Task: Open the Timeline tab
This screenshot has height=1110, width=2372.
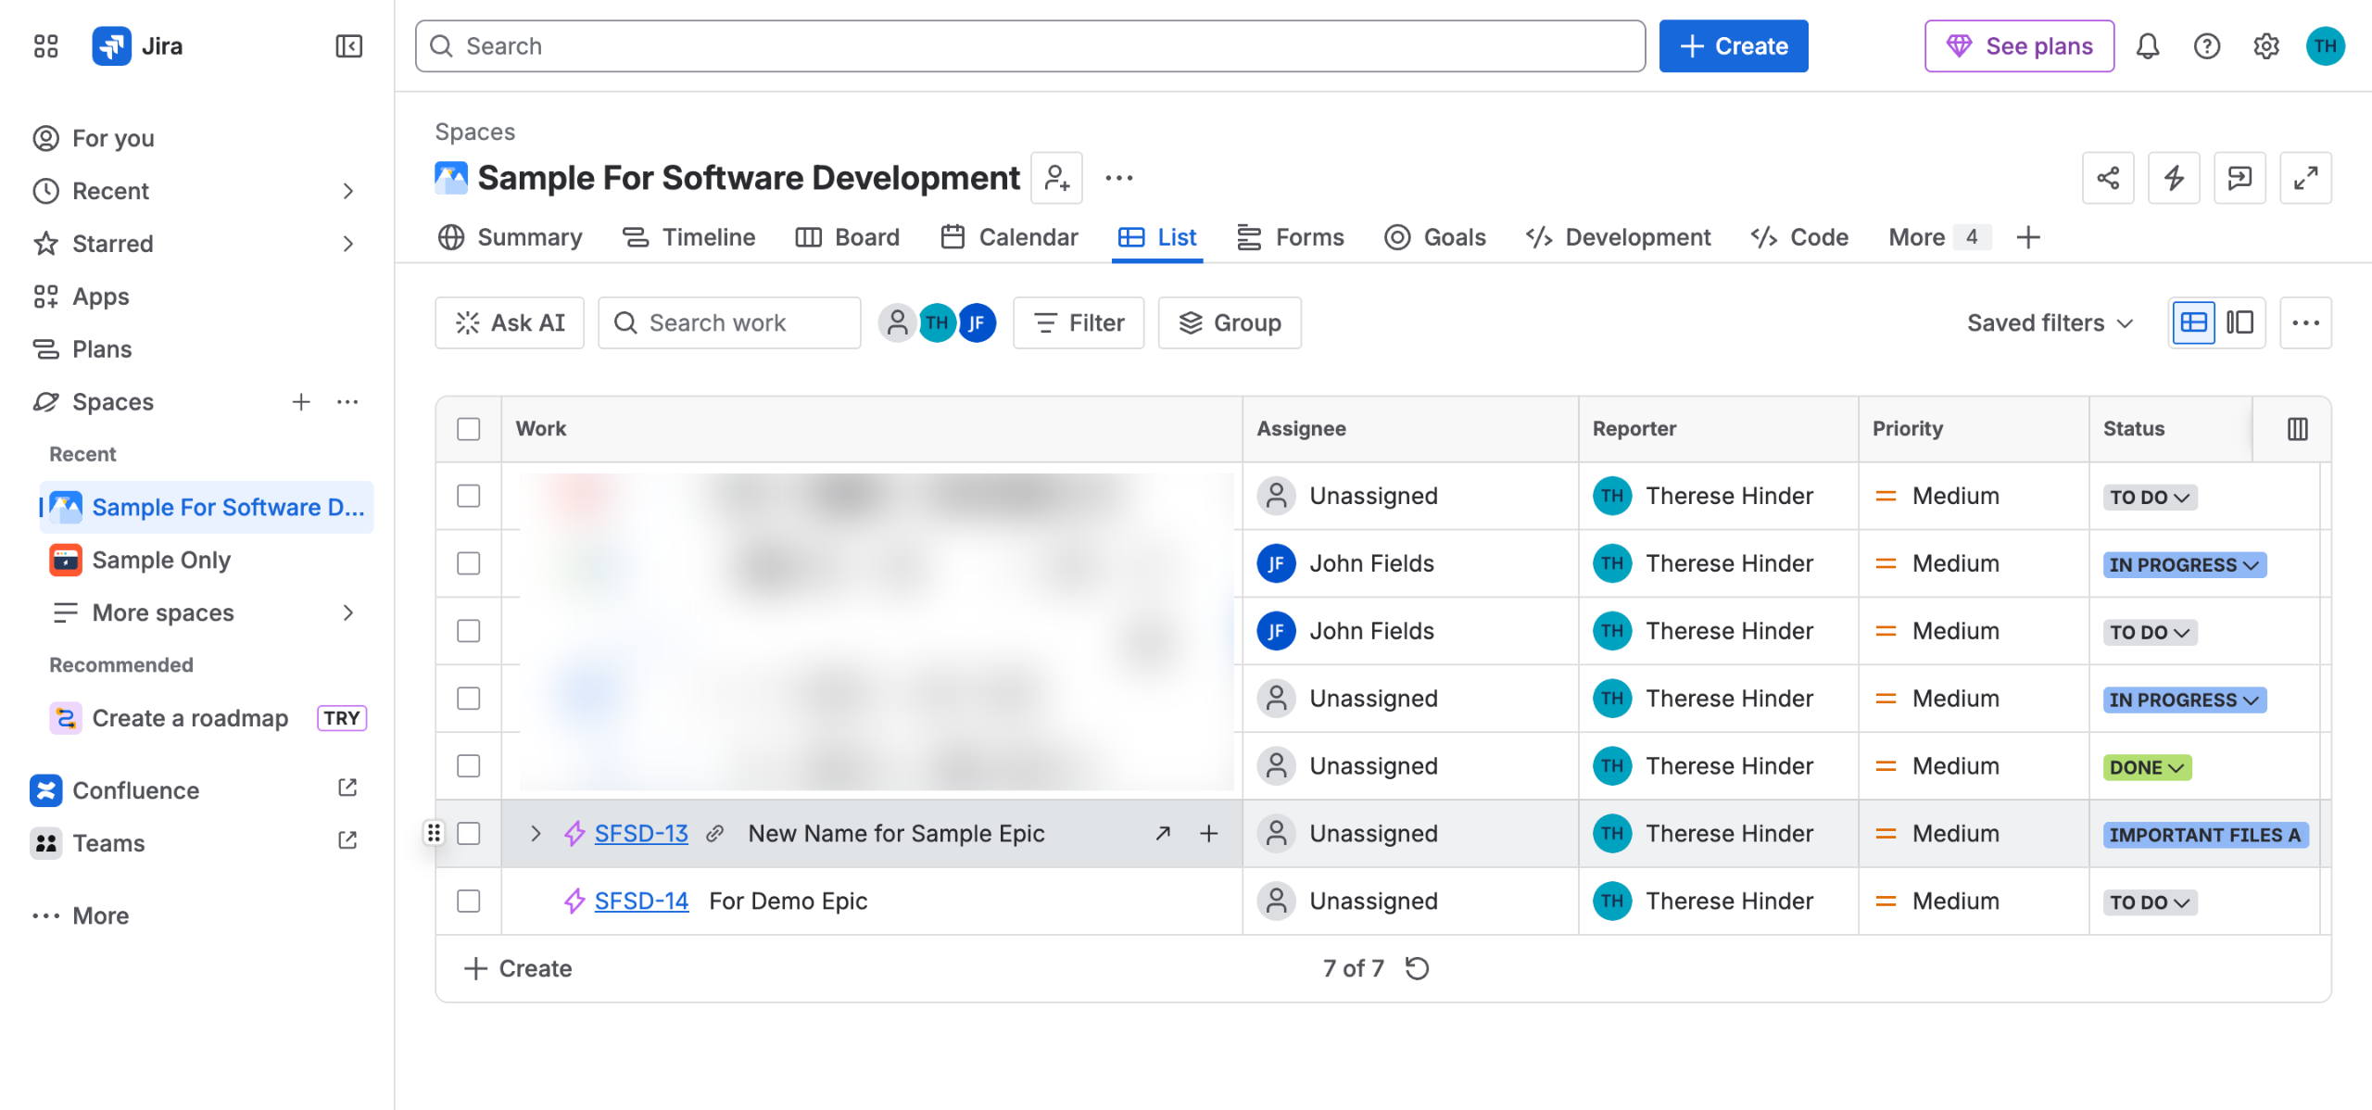Action: pos(688,237)
